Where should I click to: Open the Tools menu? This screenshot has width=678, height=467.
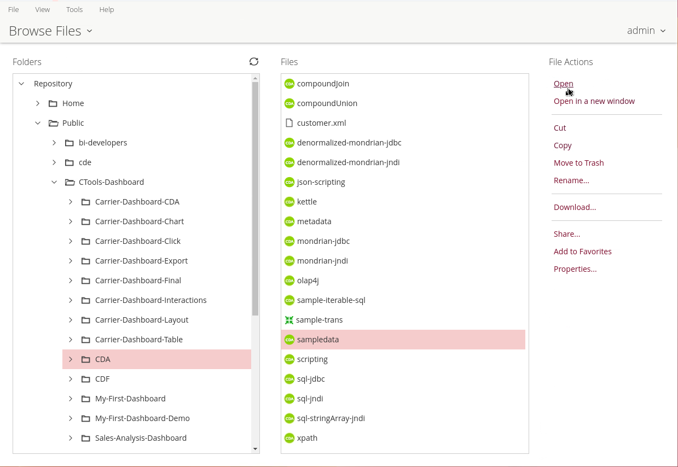point(74,9)
